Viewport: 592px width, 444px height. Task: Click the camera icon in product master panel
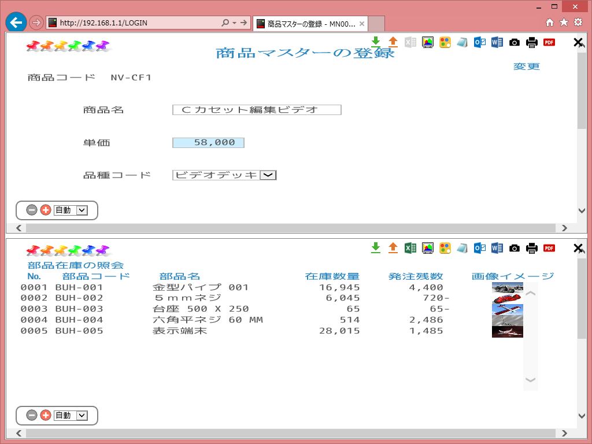click(514, 42)
